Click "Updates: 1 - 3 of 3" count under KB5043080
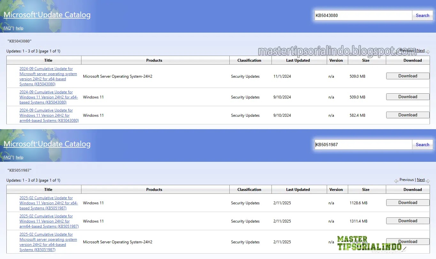Image resolution: width=436 pixels, height=259 pixels. point(33,51)
